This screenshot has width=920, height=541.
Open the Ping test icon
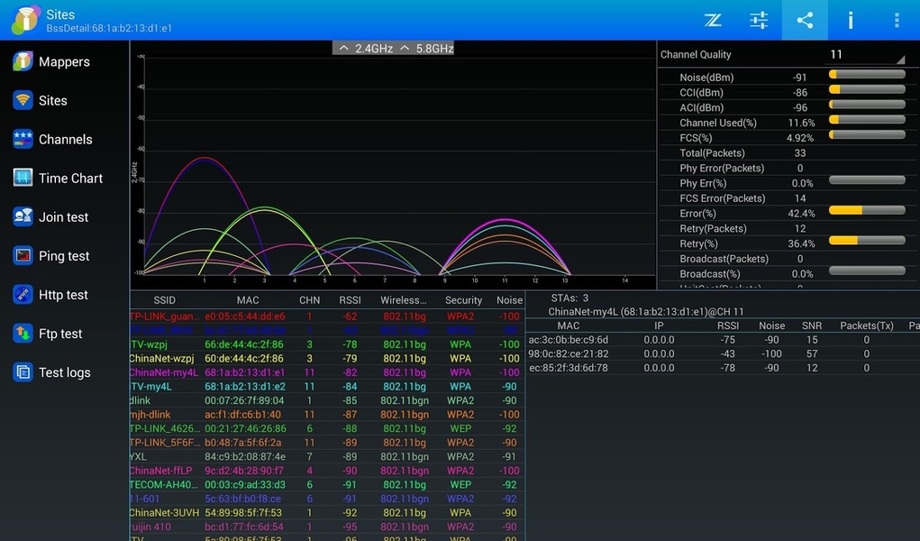(x=23, y=255)
